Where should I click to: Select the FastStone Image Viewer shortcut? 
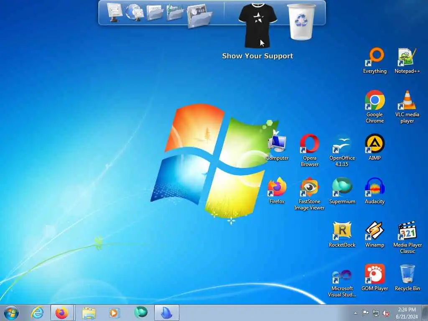coord(310,194)
